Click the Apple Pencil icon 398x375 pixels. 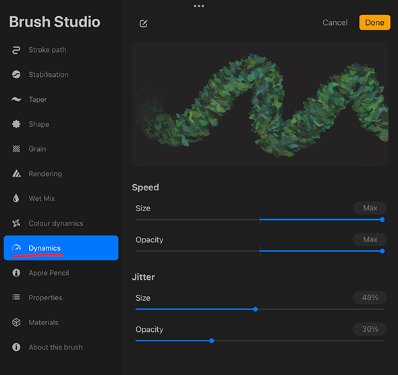pyautogui.click(x=16, y=272)
